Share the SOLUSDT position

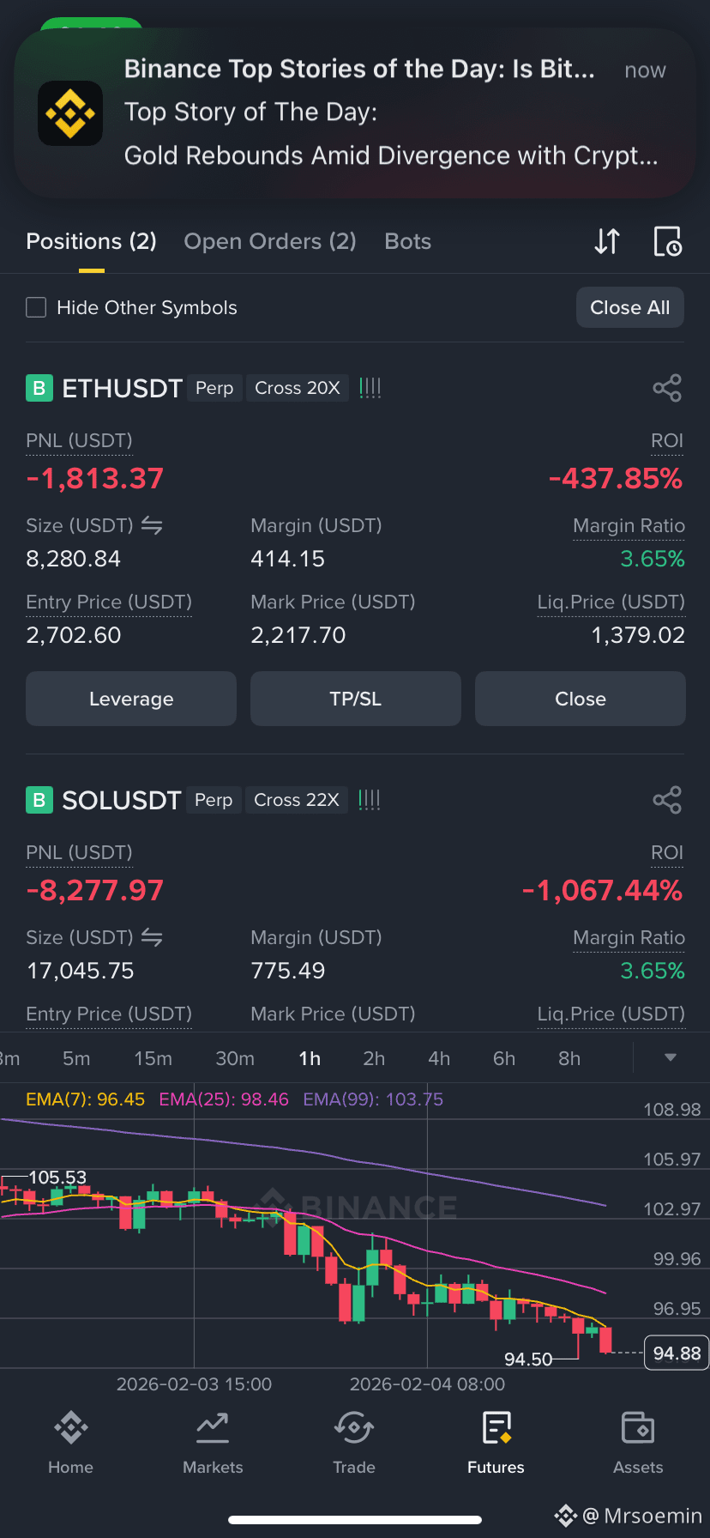667,800
